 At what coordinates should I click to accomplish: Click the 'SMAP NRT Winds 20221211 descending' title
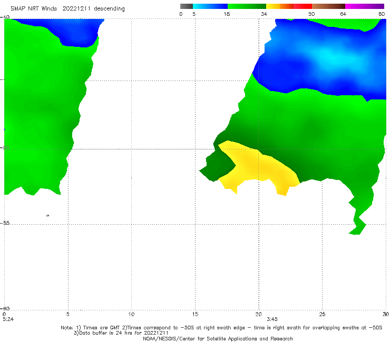pyautogui.click(x=67, y=9)
